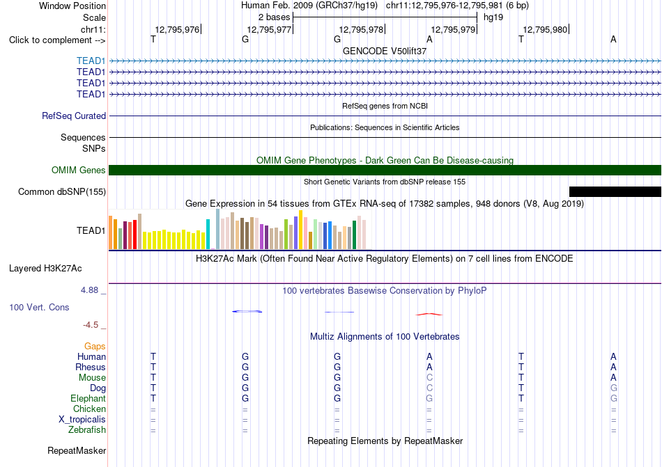Select the Human species label
662x467 pixels.
pos(91,356)
